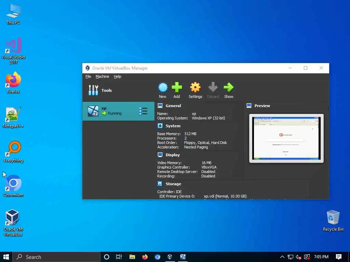Open Chromium from the taskbar

coord(157,257)
